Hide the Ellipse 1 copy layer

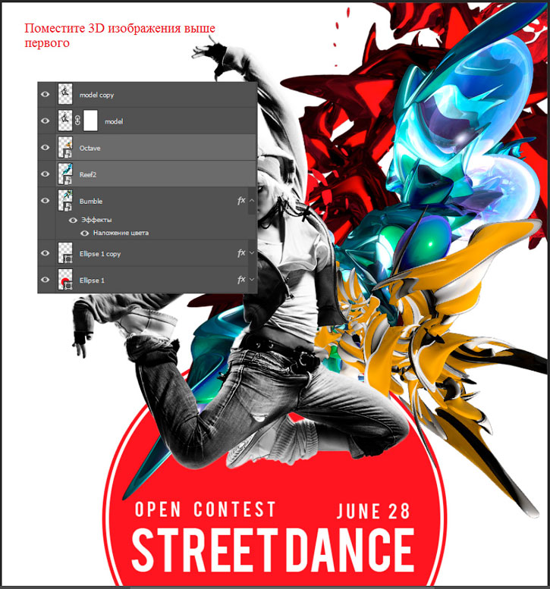[x=45, y=253]
